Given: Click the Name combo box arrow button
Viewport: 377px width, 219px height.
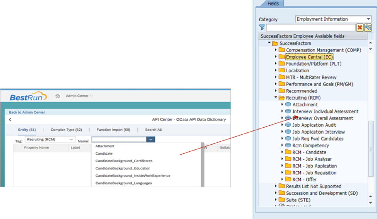Looking at the screenshot, I should pyautogui.click(x=151, y=139).
